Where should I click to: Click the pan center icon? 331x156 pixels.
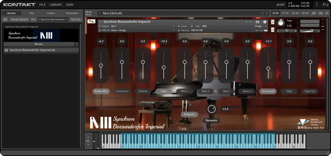pyautogui.click(x=287, y=31)
